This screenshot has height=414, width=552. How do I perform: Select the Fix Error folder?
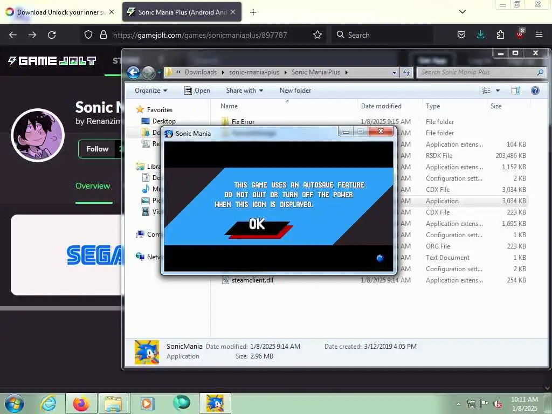point(243,122)
